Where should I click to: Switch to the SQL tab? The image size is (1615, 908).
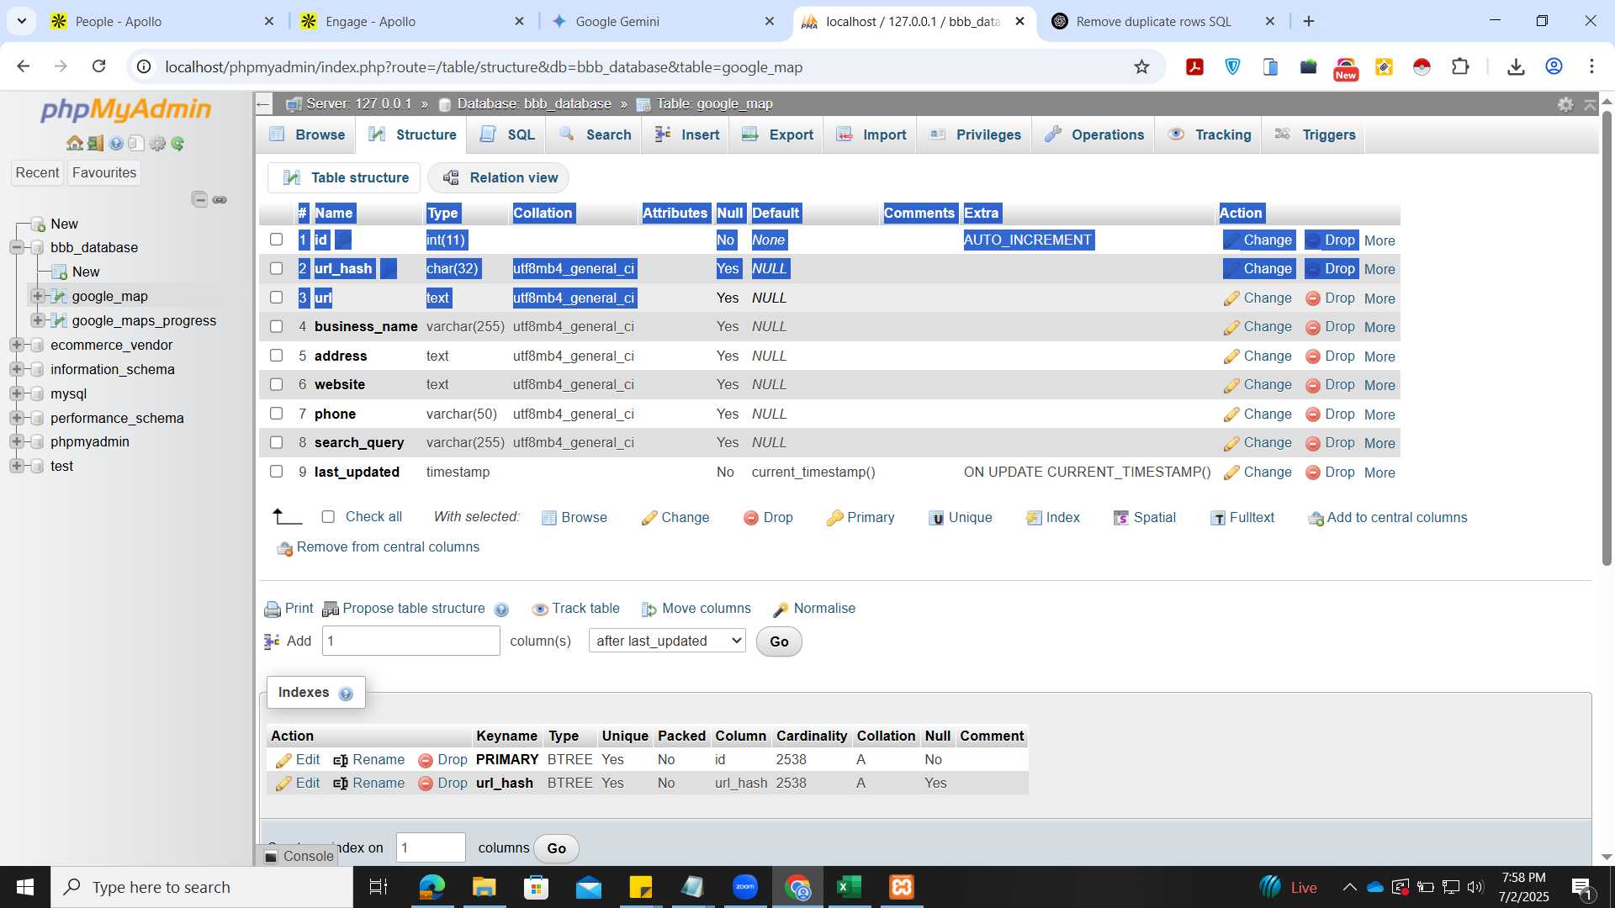(x=507, y=135)
